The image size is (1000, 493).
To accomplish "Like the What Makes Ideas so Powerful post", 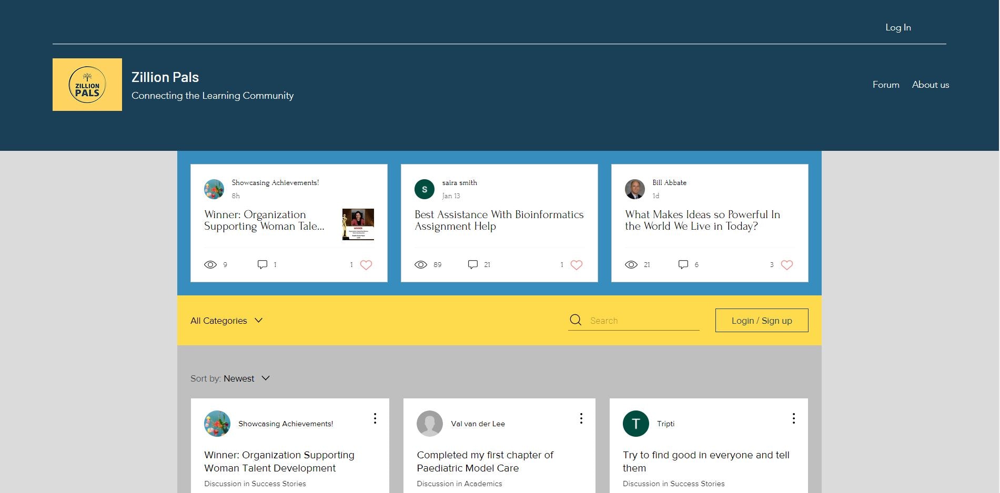I will click(787, 265).
